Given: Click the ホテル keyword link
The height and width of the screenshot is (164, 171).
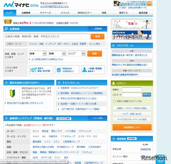Looking at the screenshot, I should pyautogui.click(x=67, y=44).
